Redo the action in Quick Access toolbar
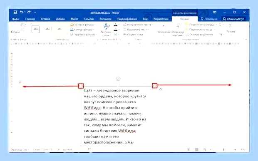 point(29,12)
